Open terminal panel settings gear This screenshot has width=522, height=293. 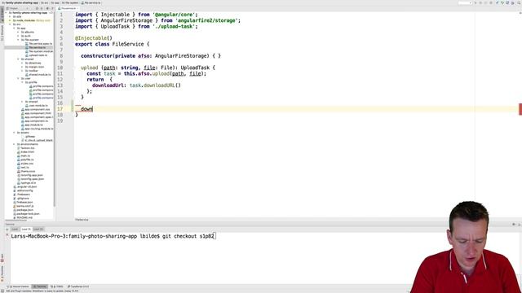(514, 225)
